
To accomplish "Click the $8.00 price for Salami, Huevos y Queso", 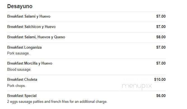I will pyautogui.click(x=161, y=37).
